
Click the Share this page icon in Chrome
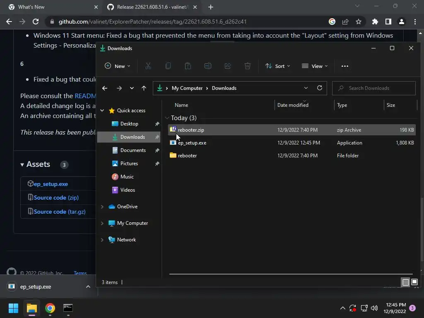click(x=345, y=22)
